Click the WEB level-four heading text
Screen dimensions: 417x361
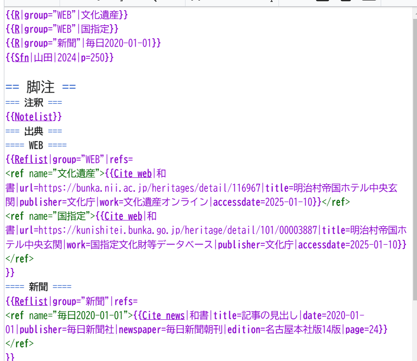[x=36, y=145]
